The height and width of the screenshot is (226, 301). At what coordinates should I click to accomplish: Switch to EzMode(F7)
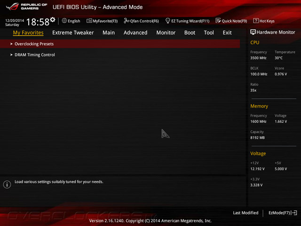279,213
